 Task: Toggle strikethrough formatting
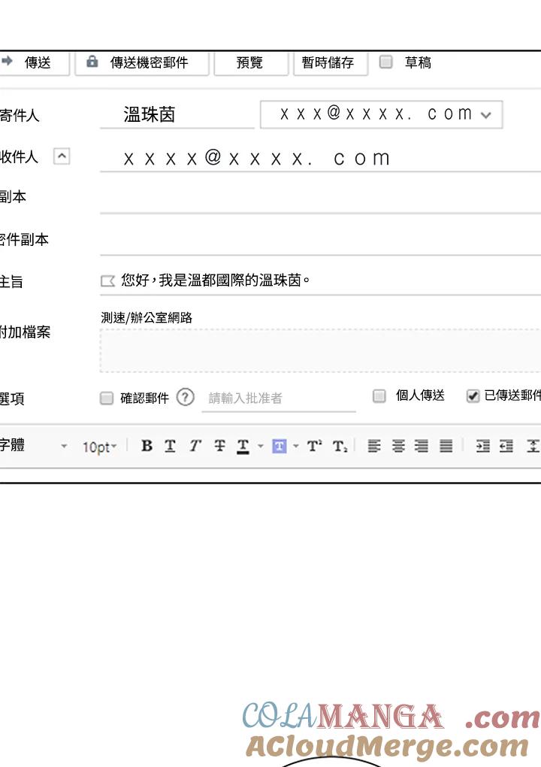pyautogui.click(x=219, y=446)
